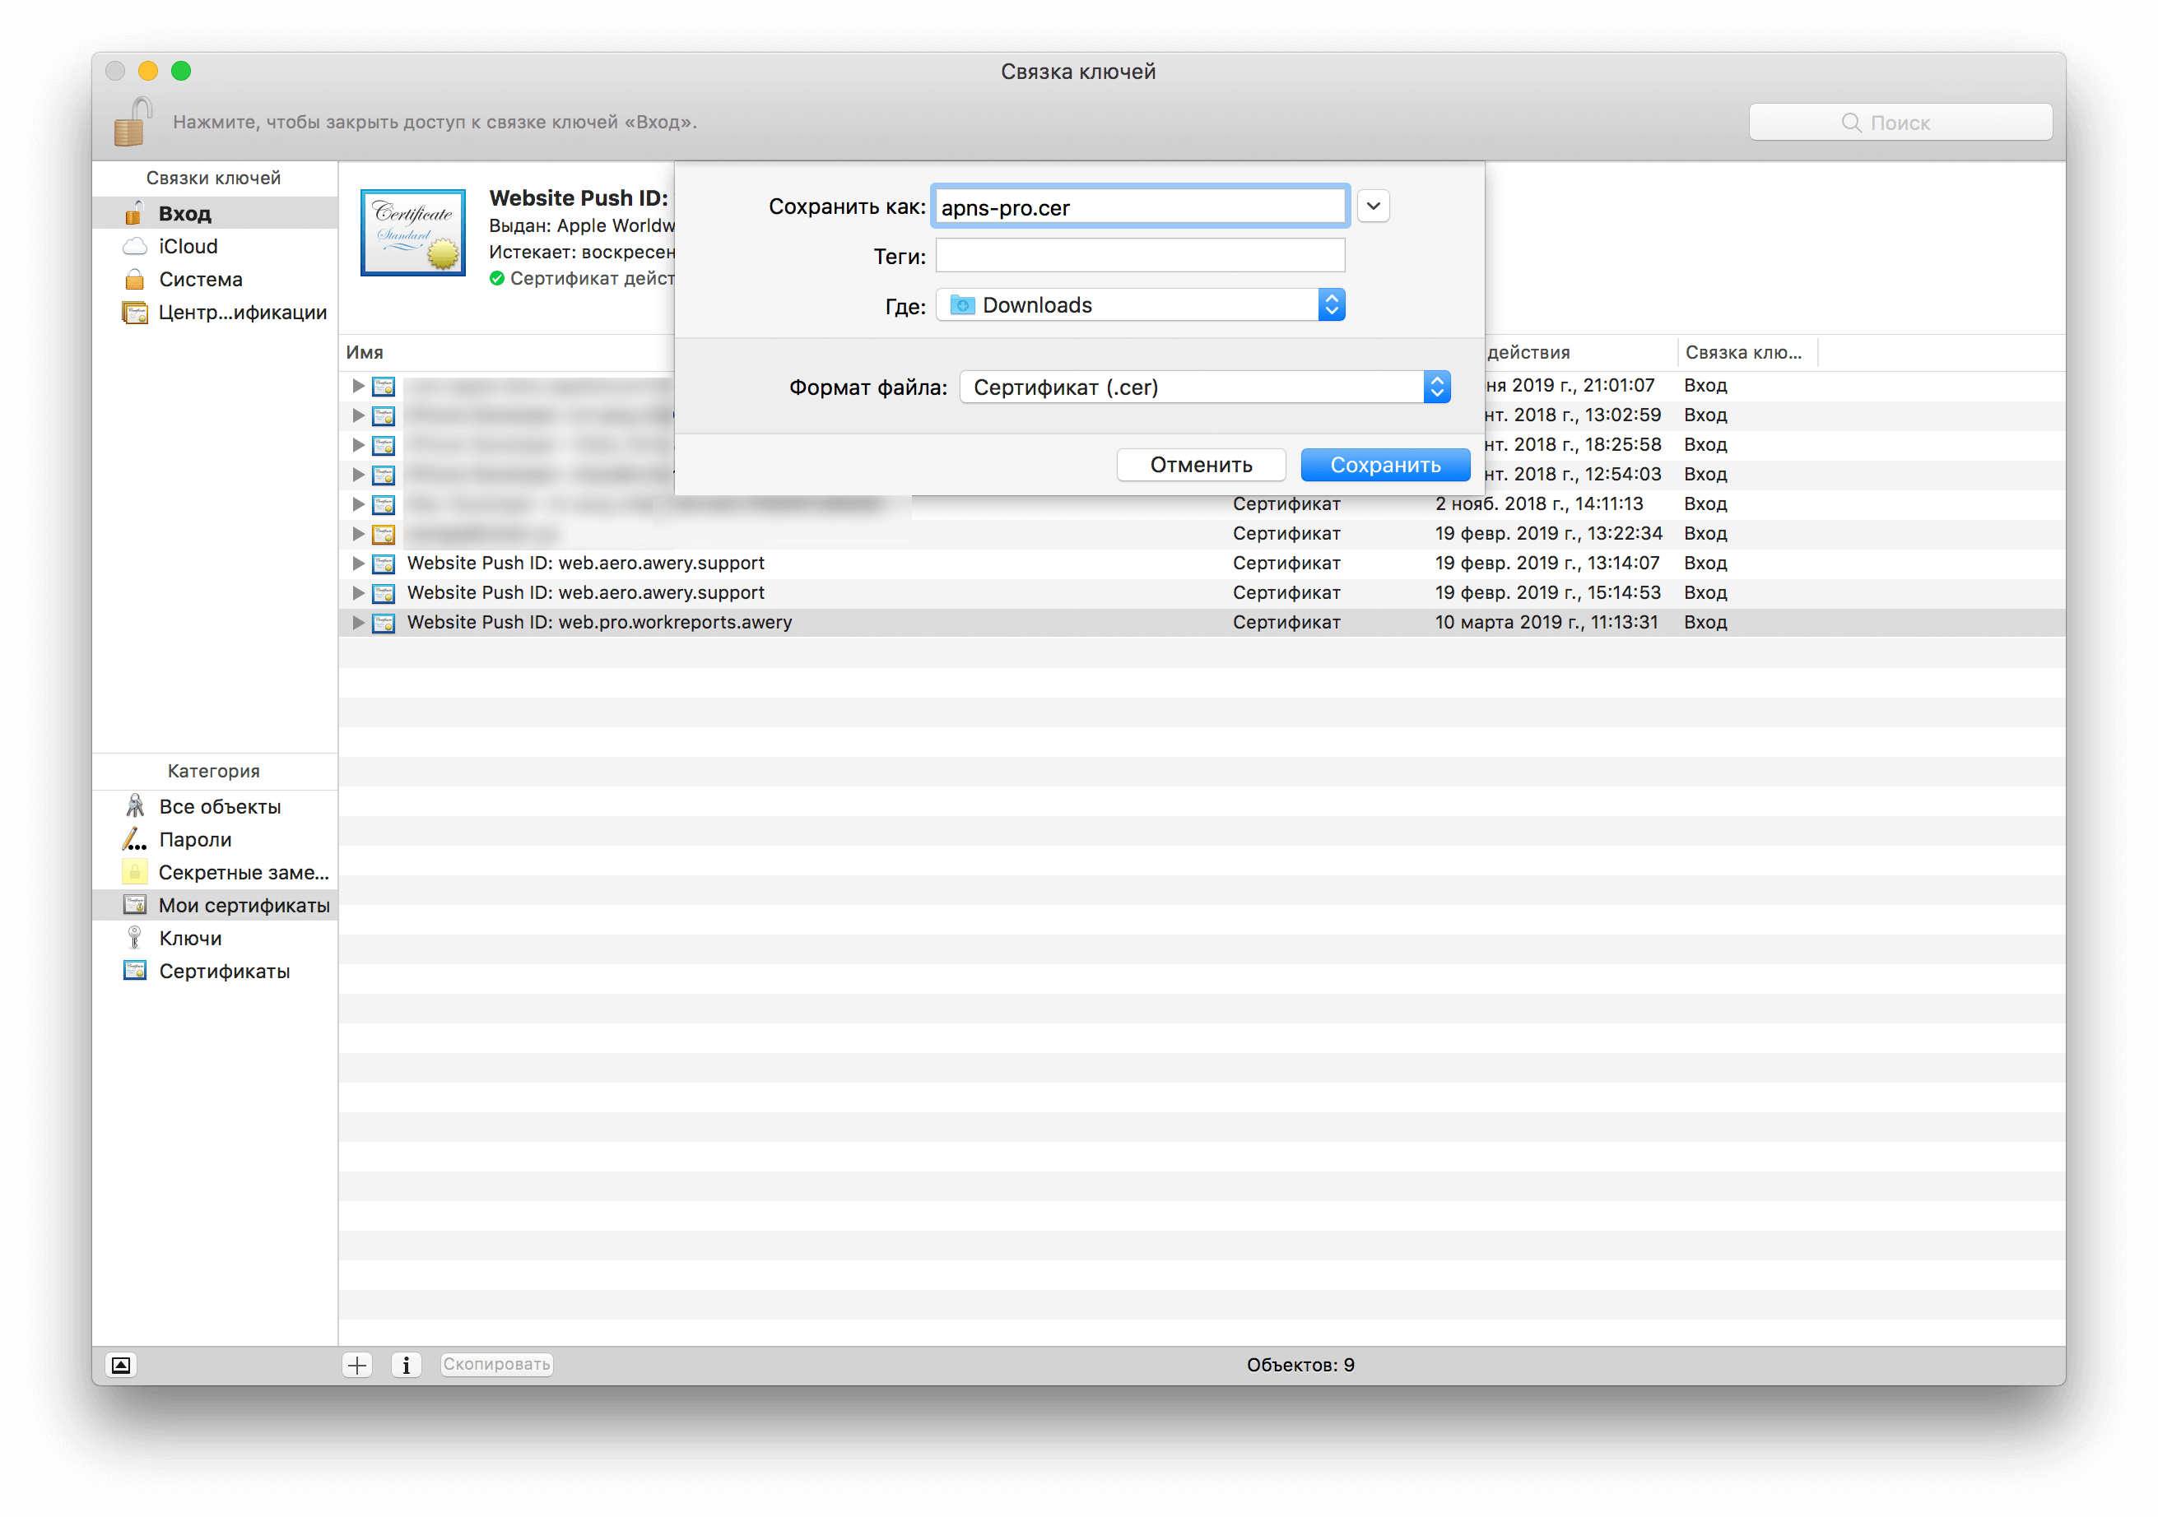Click the Поиск search field in top right
This screenshot has height=1517, width=2158.
tap(1897, 123)
